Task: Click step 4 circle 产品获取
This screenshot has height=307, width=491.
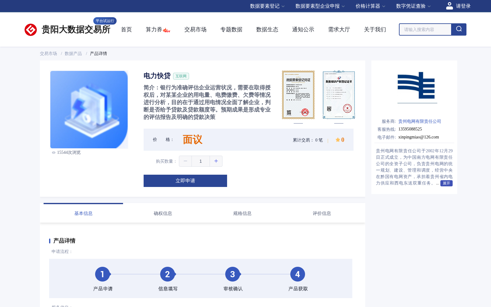Action: click(298, 274)
